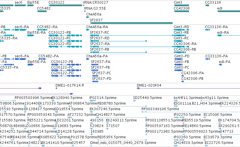
Task: Open the tRNA:G3:55E gene label
Action: (95, 8)
